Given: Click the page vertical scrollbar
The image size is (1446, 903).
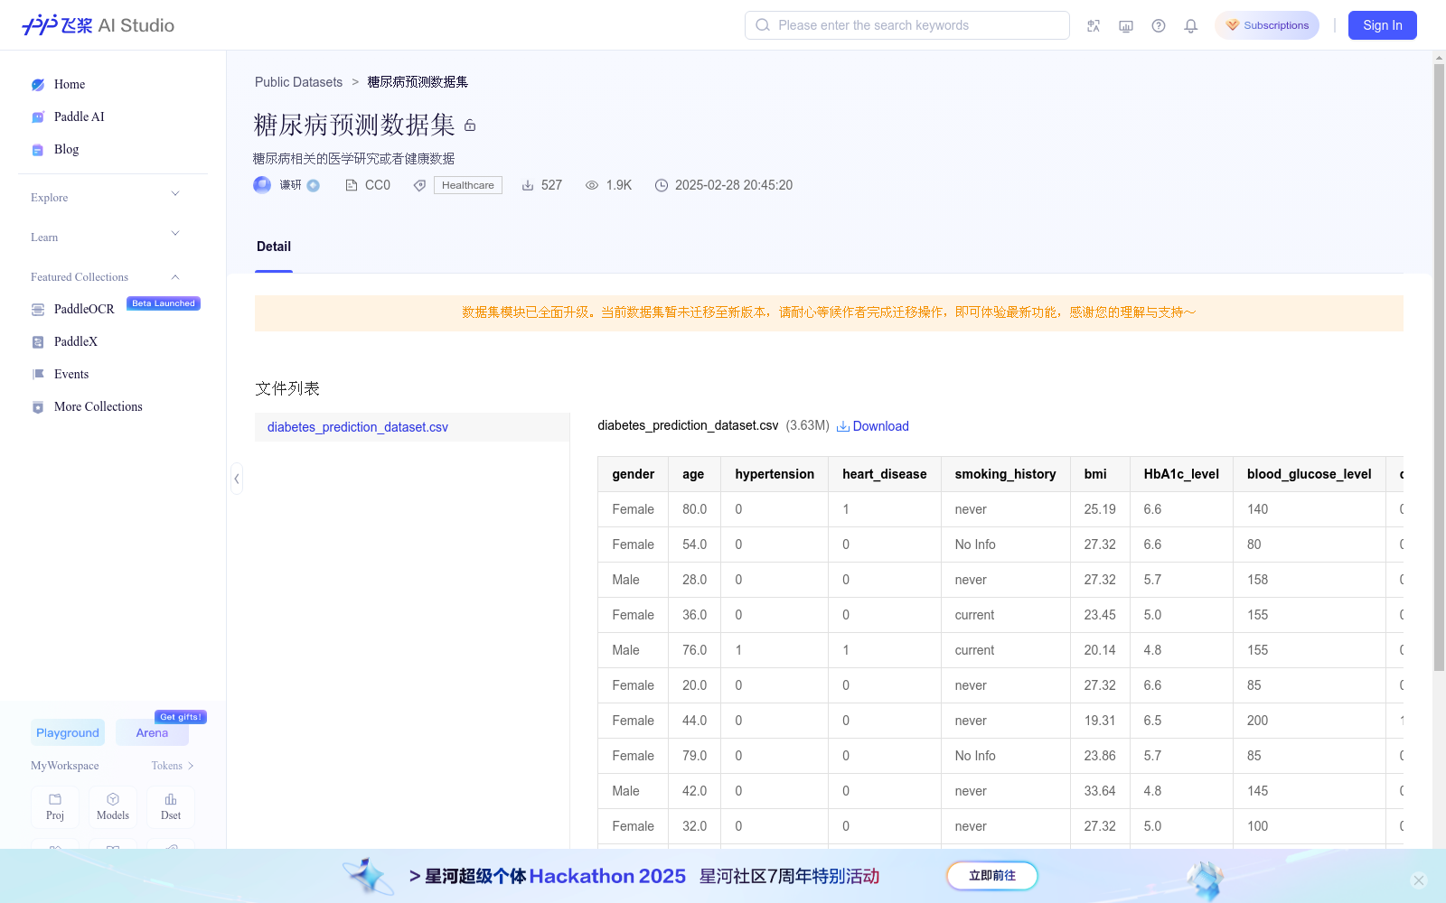Looking at the screenshot, I should [1439, 367].
